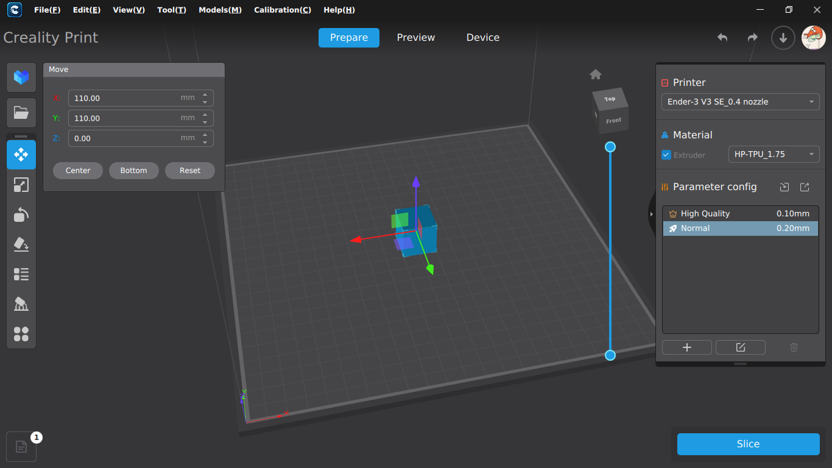Select the Rotate tool
This screenshot has width=832, height=468.
(x=21, y=214)
